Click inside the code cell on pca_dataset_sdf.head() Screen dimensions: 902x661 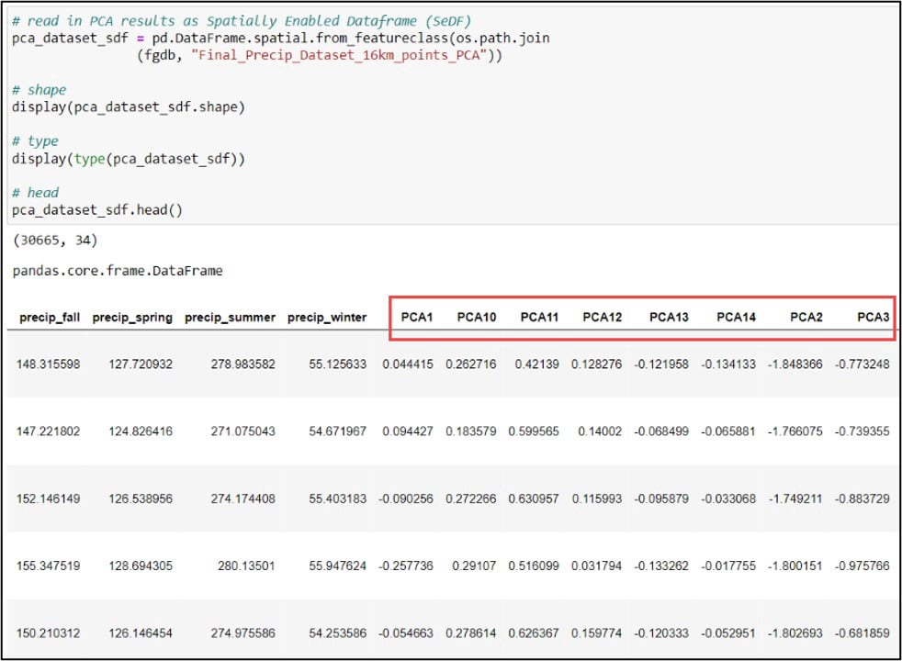[x=97, y=210]
